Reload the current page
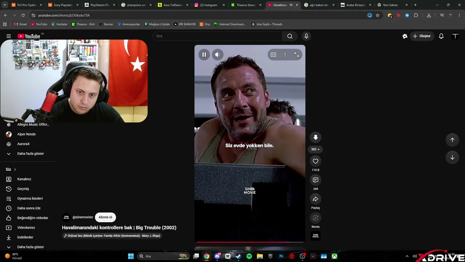Viewport: 465px width, 262px height. 23,15
